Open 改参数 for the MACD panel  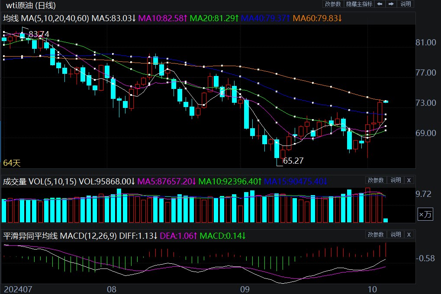click(376, 235)
